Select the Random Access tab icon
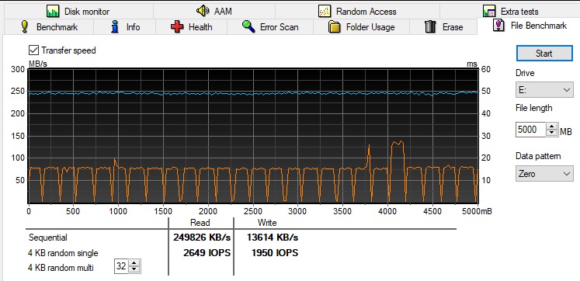The image size is (580, 281). [325, 11]
